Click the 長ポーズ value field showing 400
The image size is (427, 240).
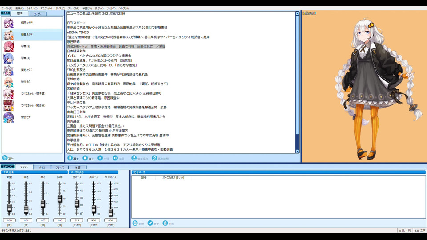click(x=93, y=220)
